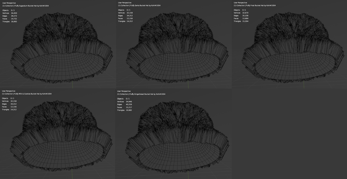347x179 pixels.
Task: Click Frost faces value 12,684
Action: coord(245,19)
